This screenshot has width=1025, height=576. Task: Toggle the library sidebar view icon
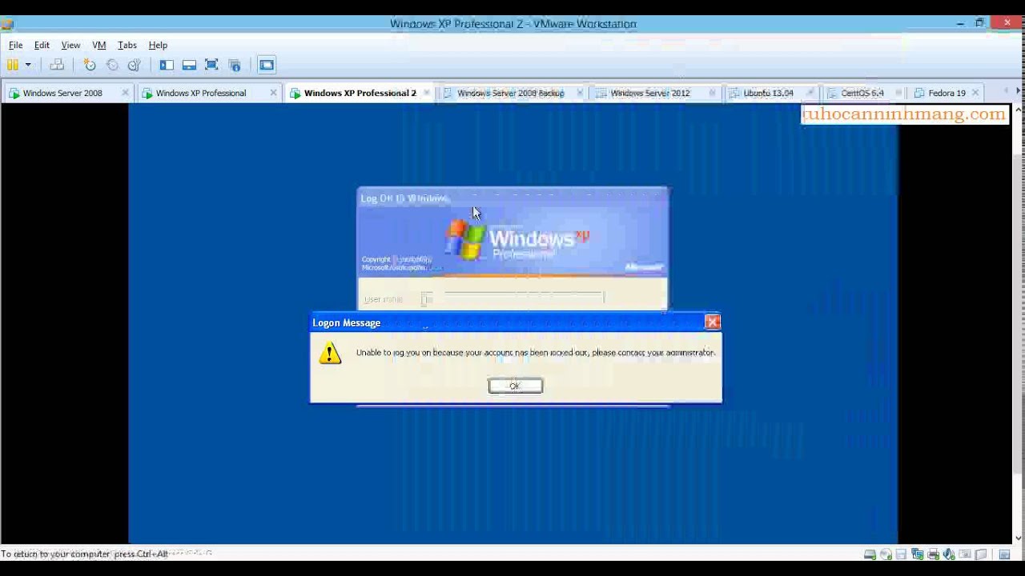click(167, 65)
